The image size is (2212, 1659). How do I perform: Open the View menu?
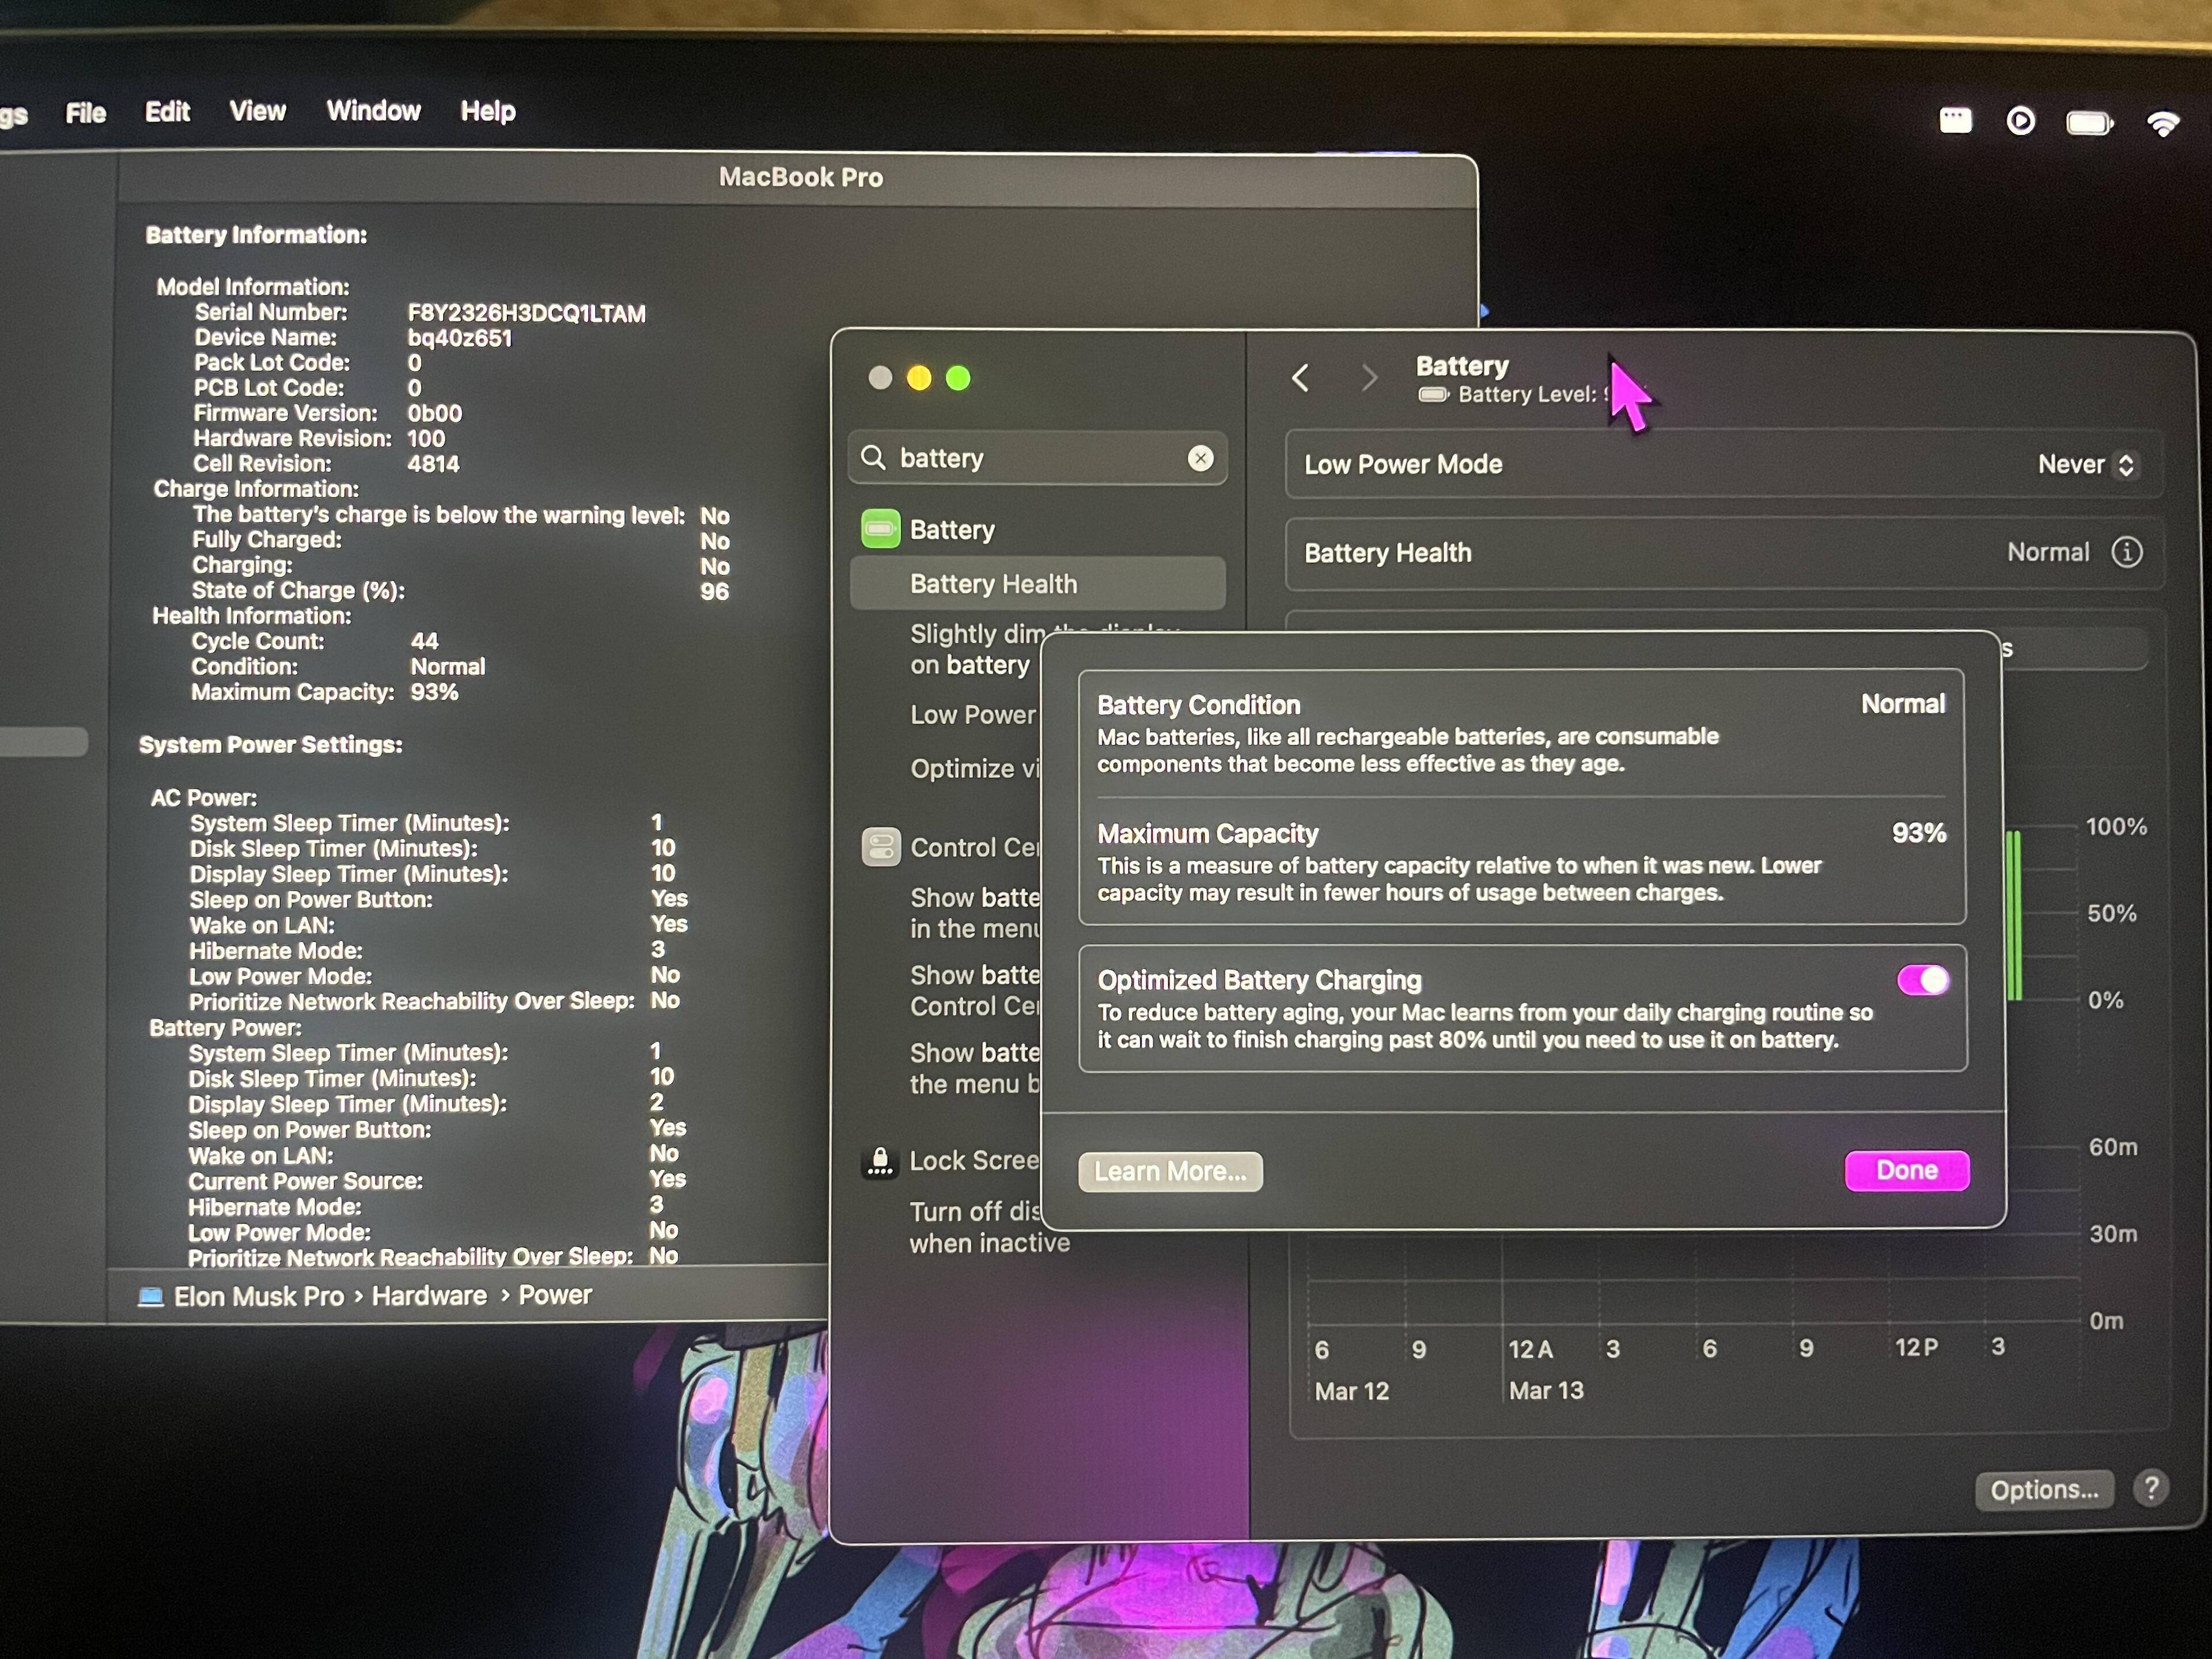[257, 111]
